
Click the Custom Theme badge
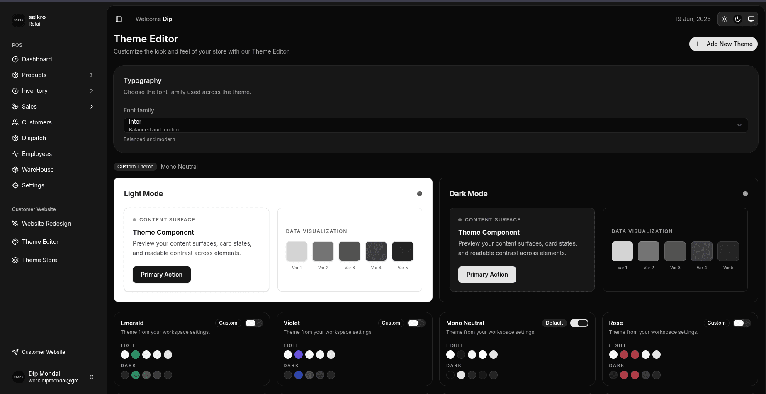[x=135, y=167]
